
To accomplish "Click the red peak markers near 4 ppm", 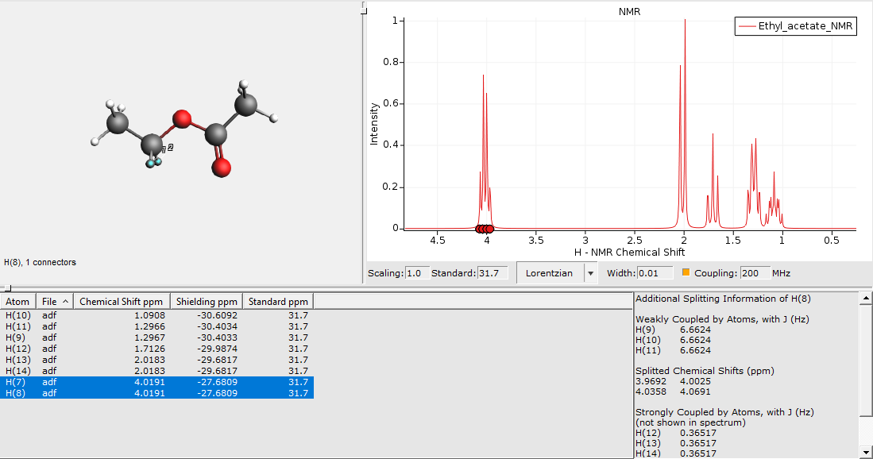I will click(485, 229).
